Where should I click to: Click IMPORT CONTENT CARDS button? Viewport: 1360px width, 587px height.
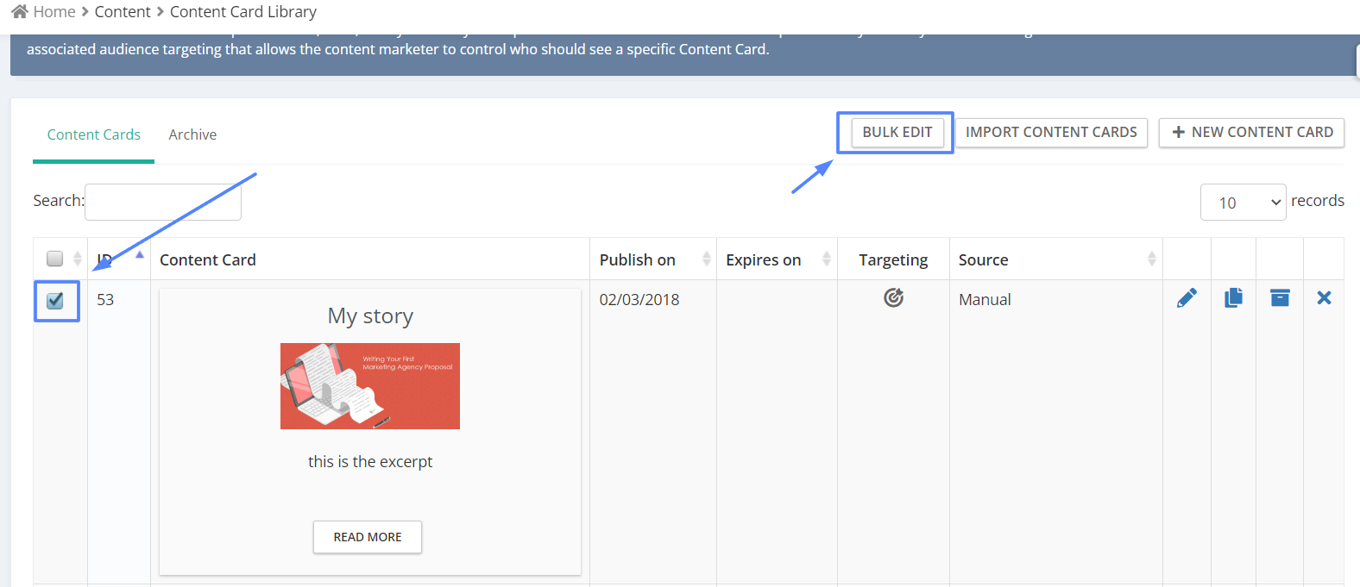1051,133
